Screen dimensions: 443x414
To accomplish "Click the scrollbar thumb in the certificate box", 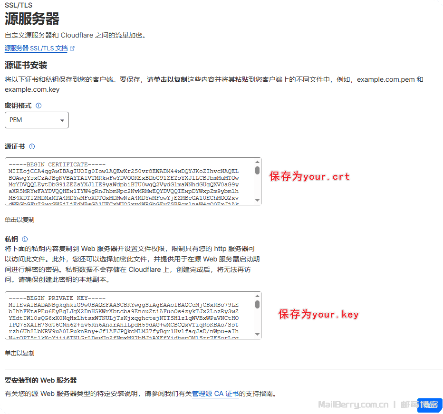I will tap(257, 170).
